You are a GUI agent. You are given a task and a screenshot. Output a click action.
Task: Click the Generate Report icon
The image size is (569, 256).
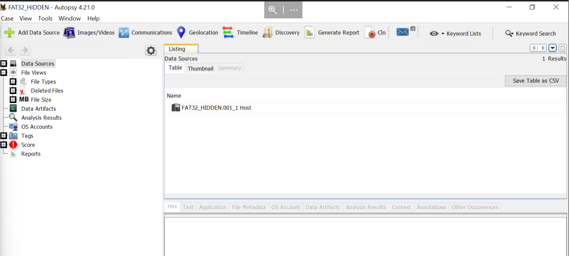(310, 32)
